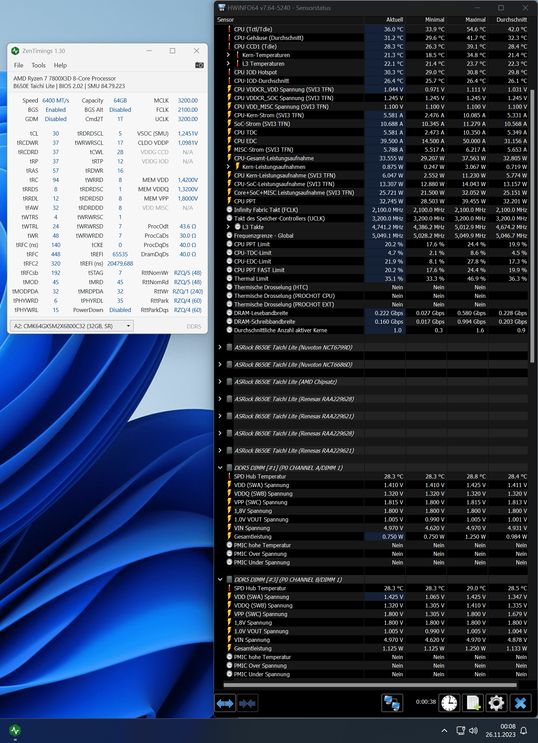Click the HWiNFO vertical scrollbar thumb
The height and width of the screenshot is (743, 538).
pyautogui.click(x=532, y=226)
